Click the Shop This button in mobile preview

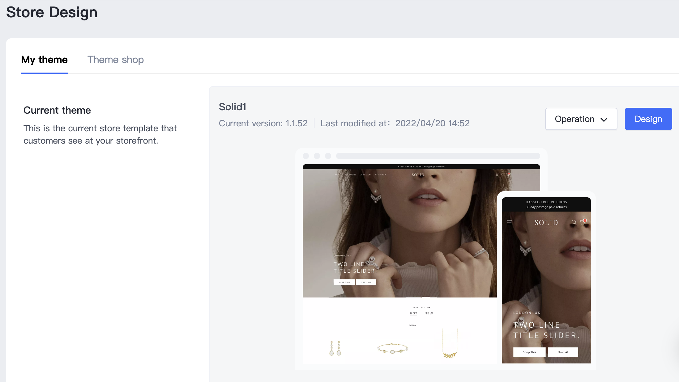pyautogui.click(x=529, y=352)
